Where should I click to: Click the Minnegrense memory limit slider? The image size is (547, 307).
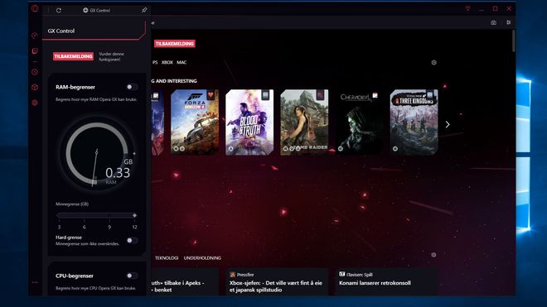[x=96, y=215]
